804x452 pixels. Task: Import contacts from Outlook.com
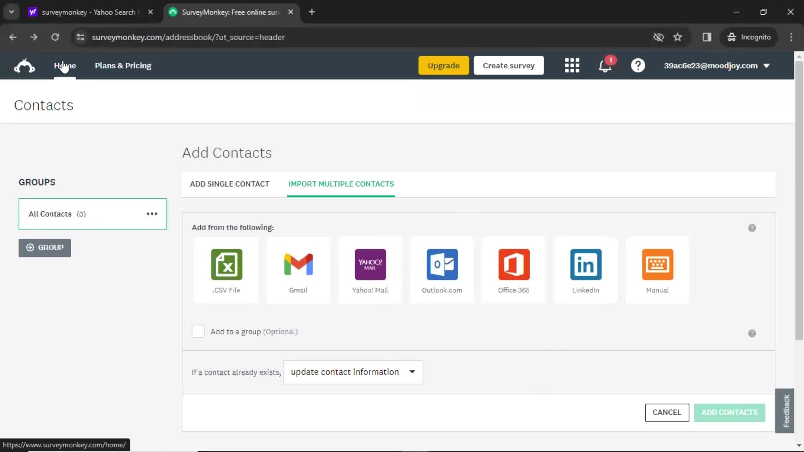[442, 270]
